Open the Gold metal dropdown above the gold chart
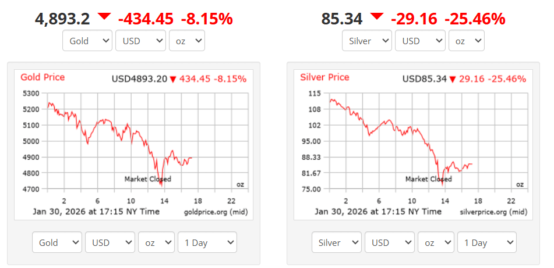554x268 pixels. coord(87,41)
